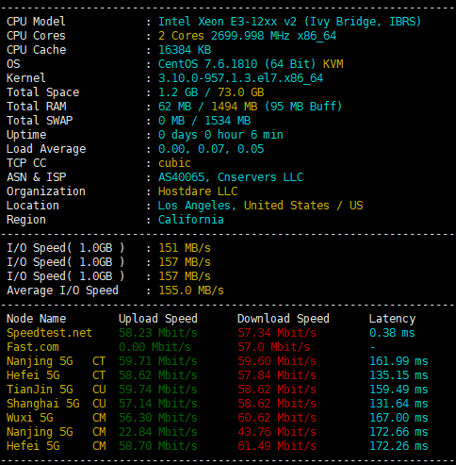The height and width of the screenshot is (465, 456).
Task: Click the 22.84 Mbit/s upload value
Action: (x=158, y=432)
